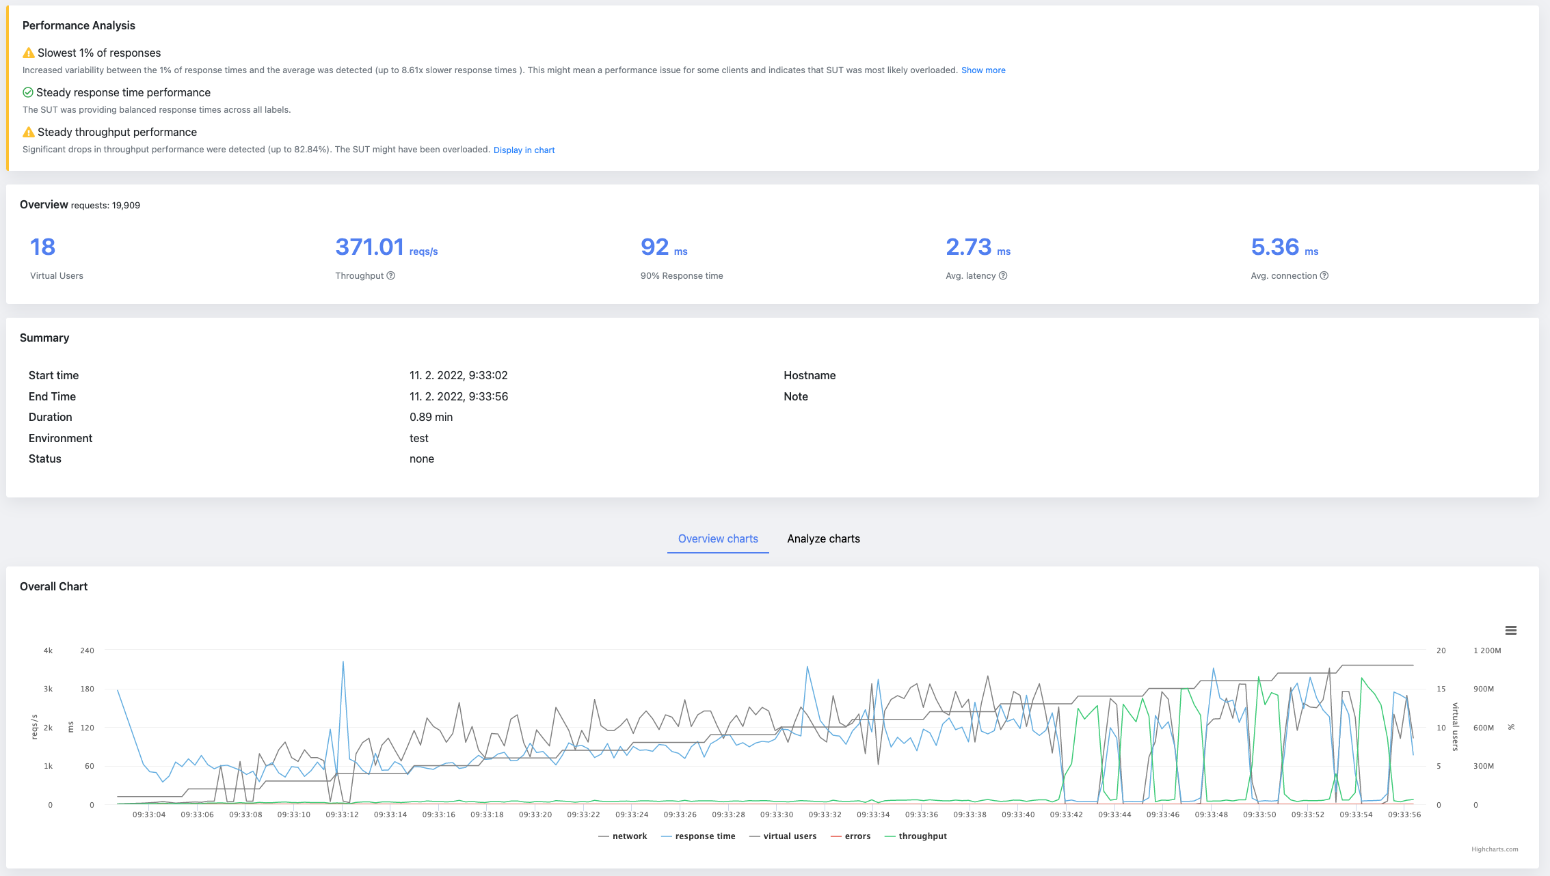
Task: Toggle the virtual users legend series
Action: point(783,836)
